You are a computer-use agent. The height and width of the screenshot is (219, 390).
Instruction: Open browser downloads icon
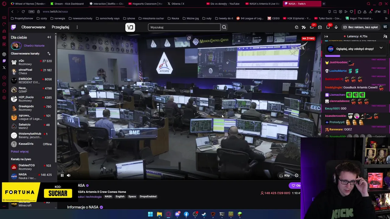coord(370,12)
